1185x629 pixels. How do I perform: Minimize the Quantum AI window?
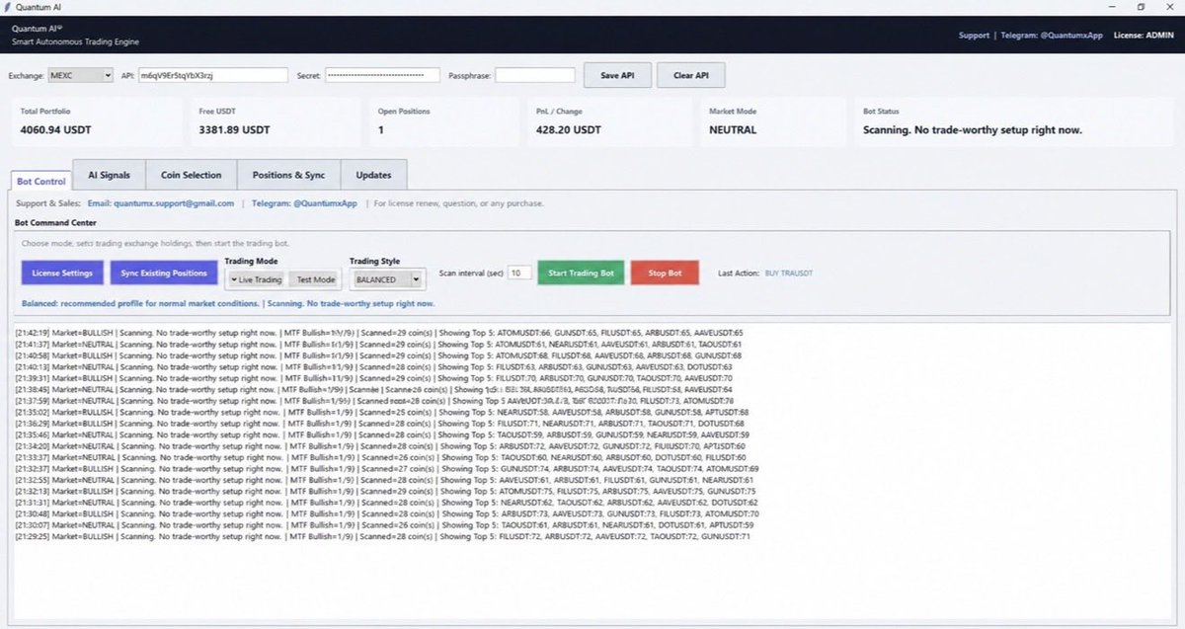click(1112, 7)
